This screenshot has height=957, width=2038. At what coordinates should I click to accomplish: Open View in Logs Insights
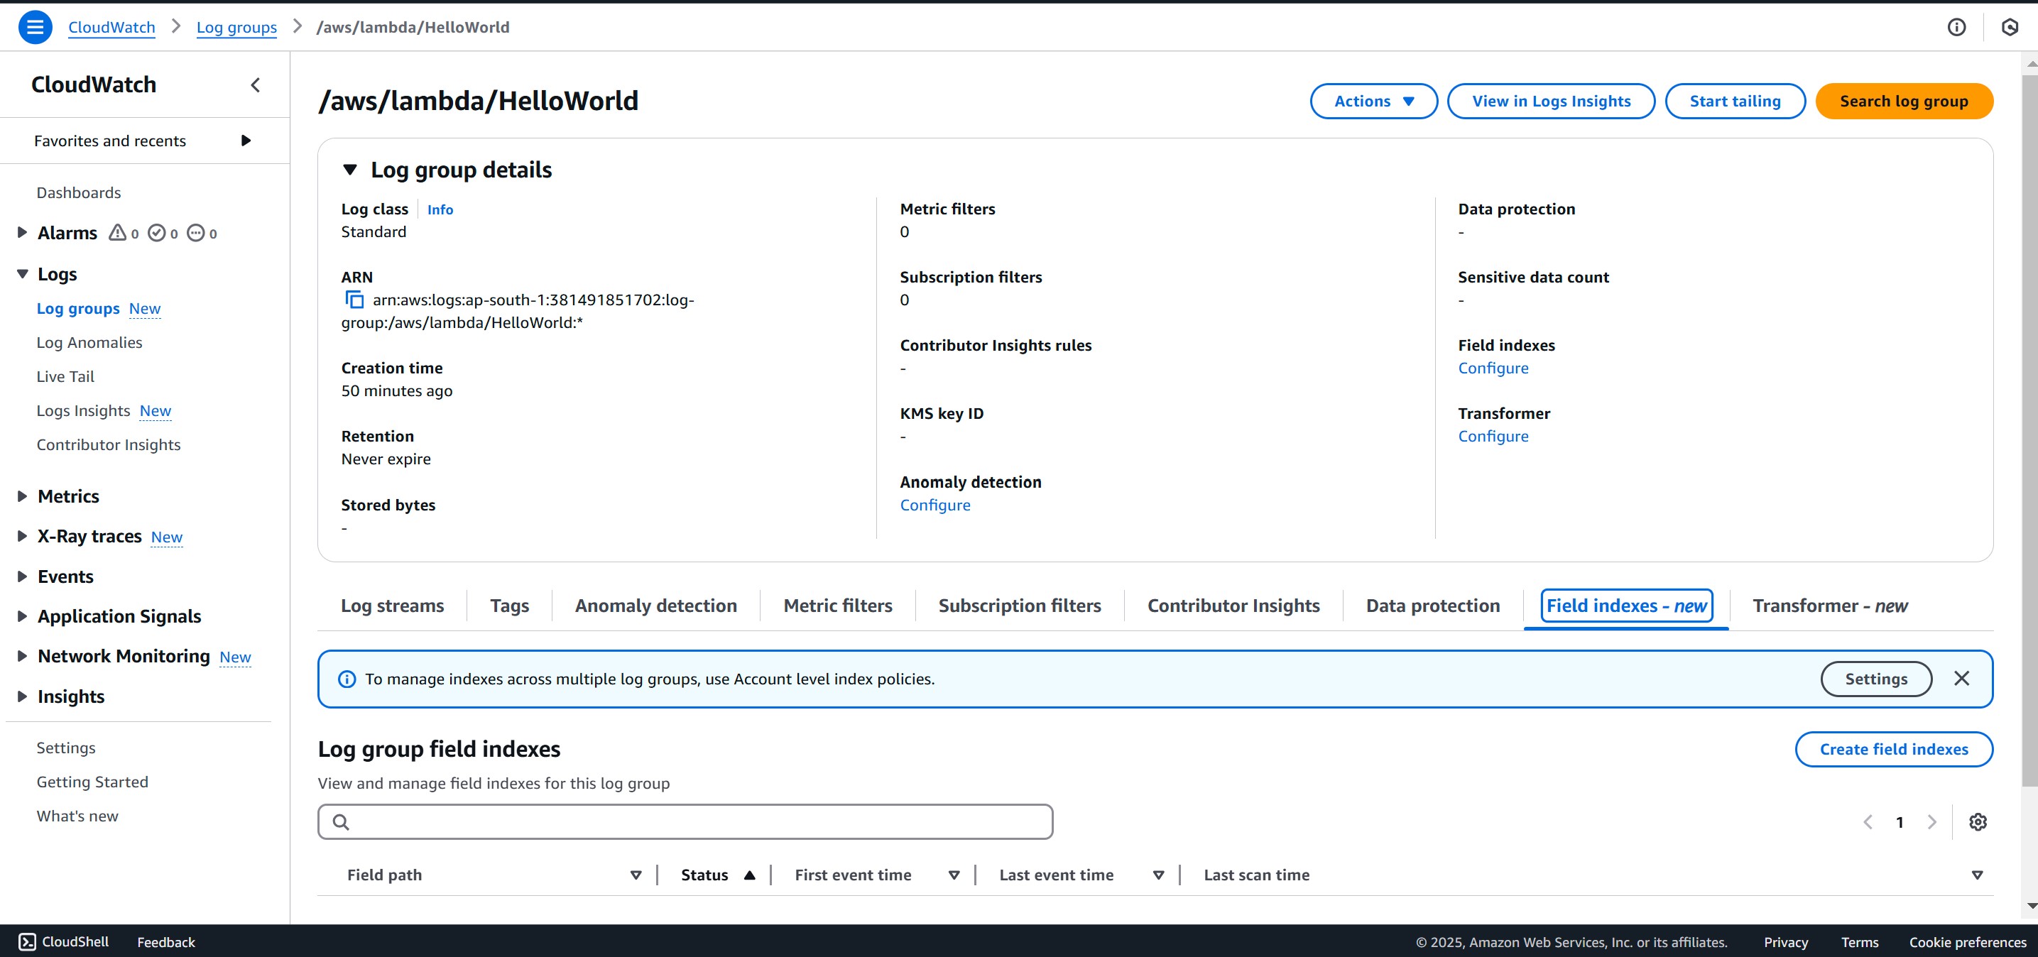1551,100
